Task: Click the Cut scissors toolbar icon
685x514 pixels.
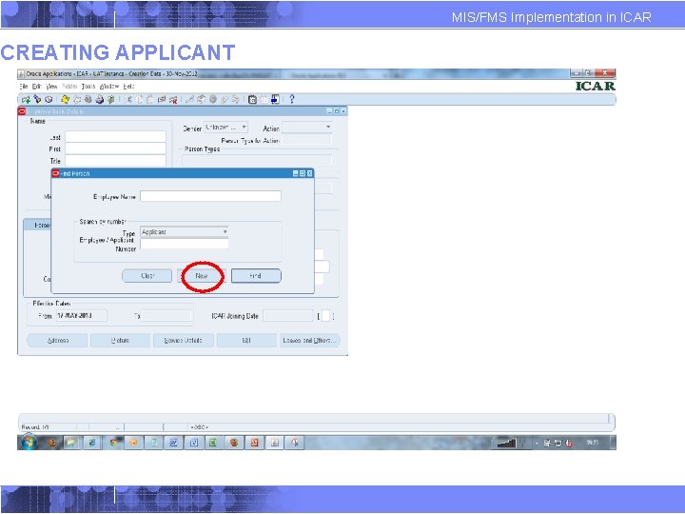Action: coord(128,100)
